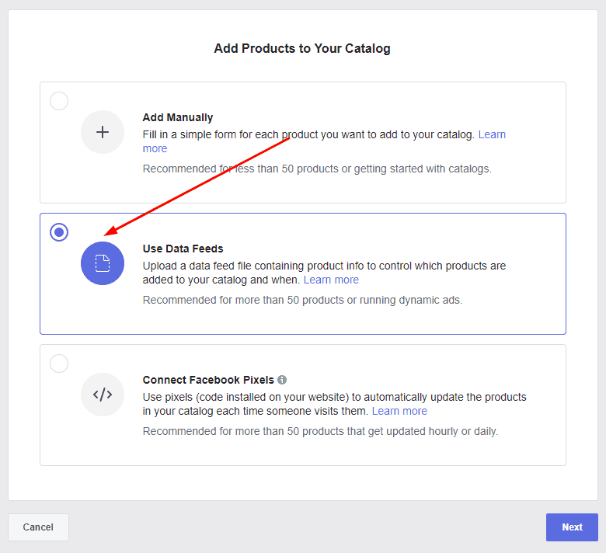
Task: Click the info icon beside Connect Facebook Pixels
Action: point(282,380)
